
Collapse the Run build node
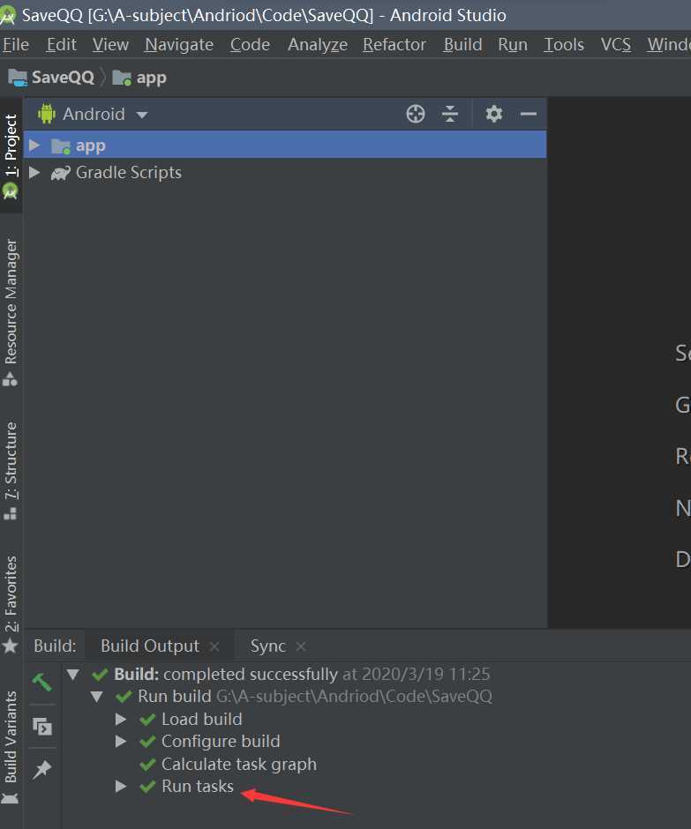tap(97, 697)
